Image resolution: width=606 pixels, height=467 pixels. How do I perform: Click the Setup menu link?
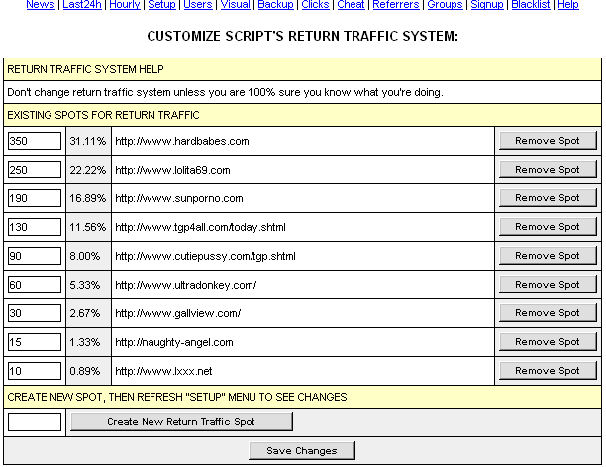pyautogui.click(x=162, y=4)
